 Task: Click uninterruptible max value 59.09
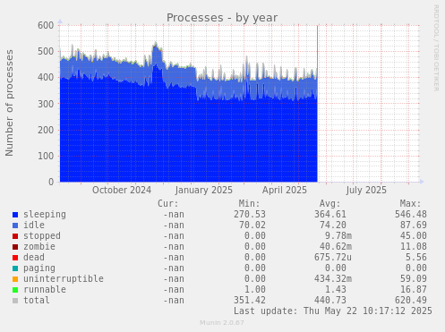(x=414, y=279)
